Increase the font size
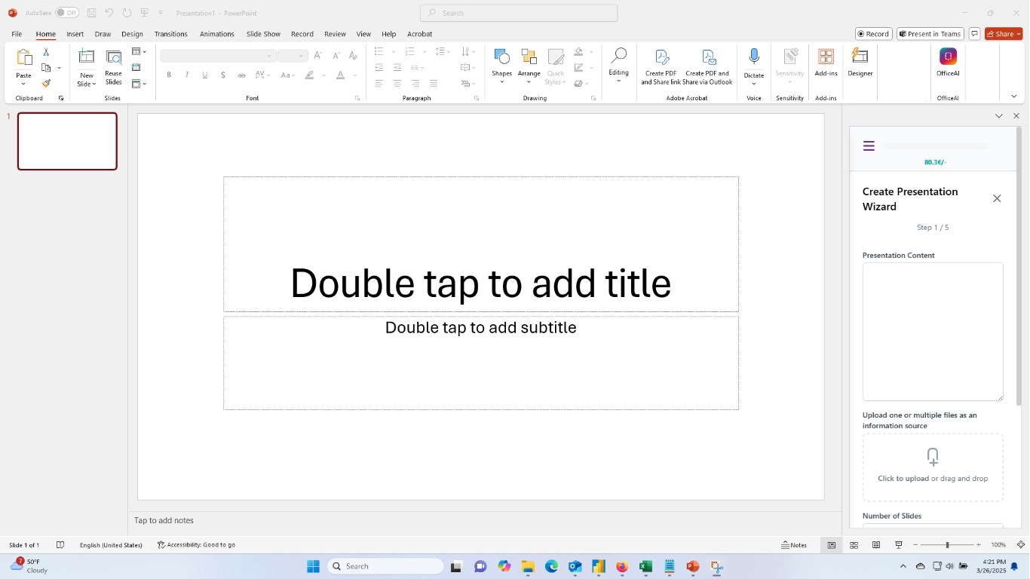This screenshot has width=1030, height=579. [318, 55]
